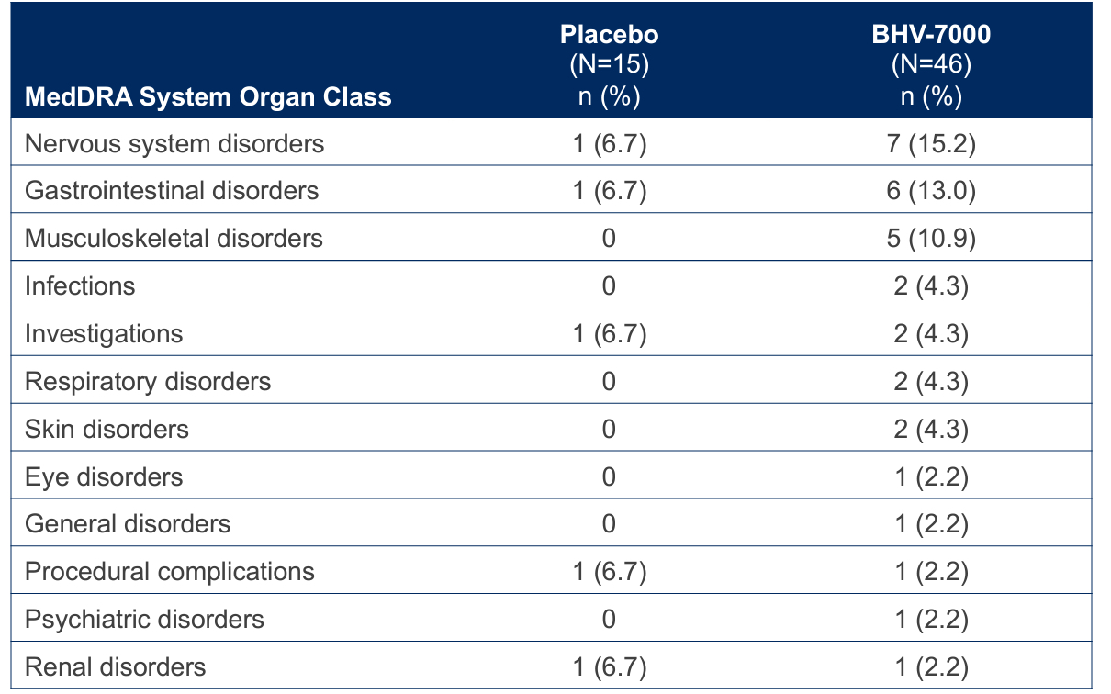Click the BHV-7000 column header
This screenshot has height=694, width=1111.
[x=931, y=35]
